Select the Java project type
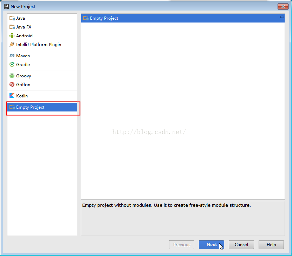The height and width of the screenshot is (256, 292). 42,18
